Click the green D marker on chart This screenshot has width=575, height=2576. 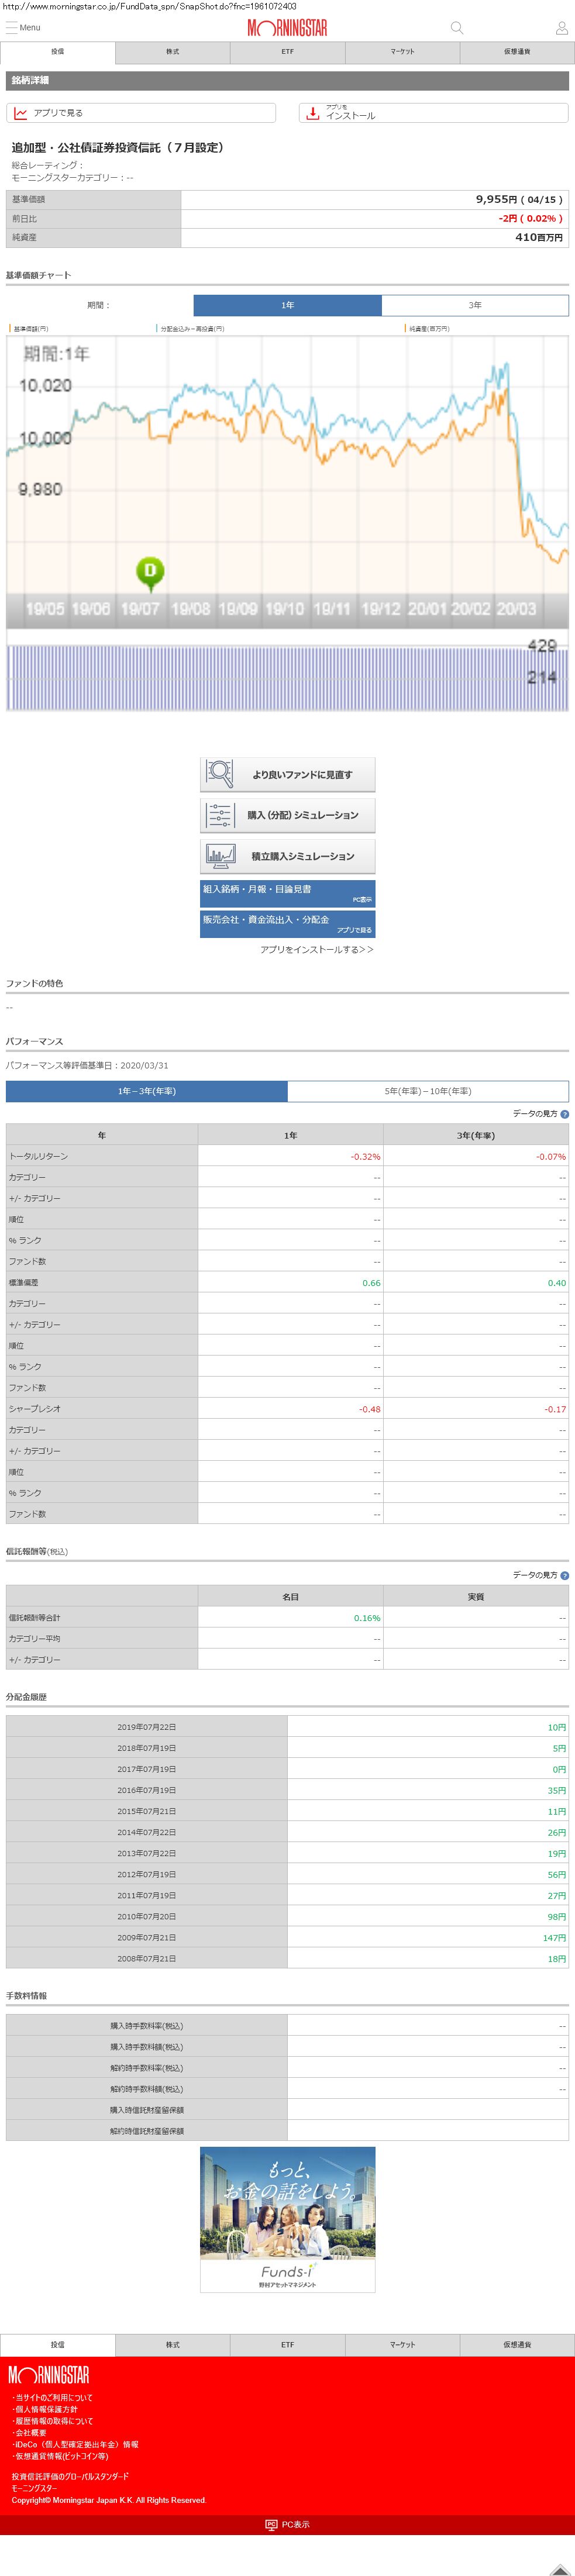(150, 571)
